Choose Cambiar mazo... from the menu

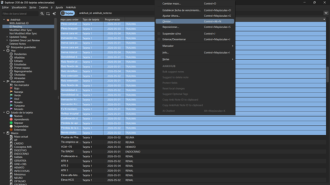coord(195,3)
